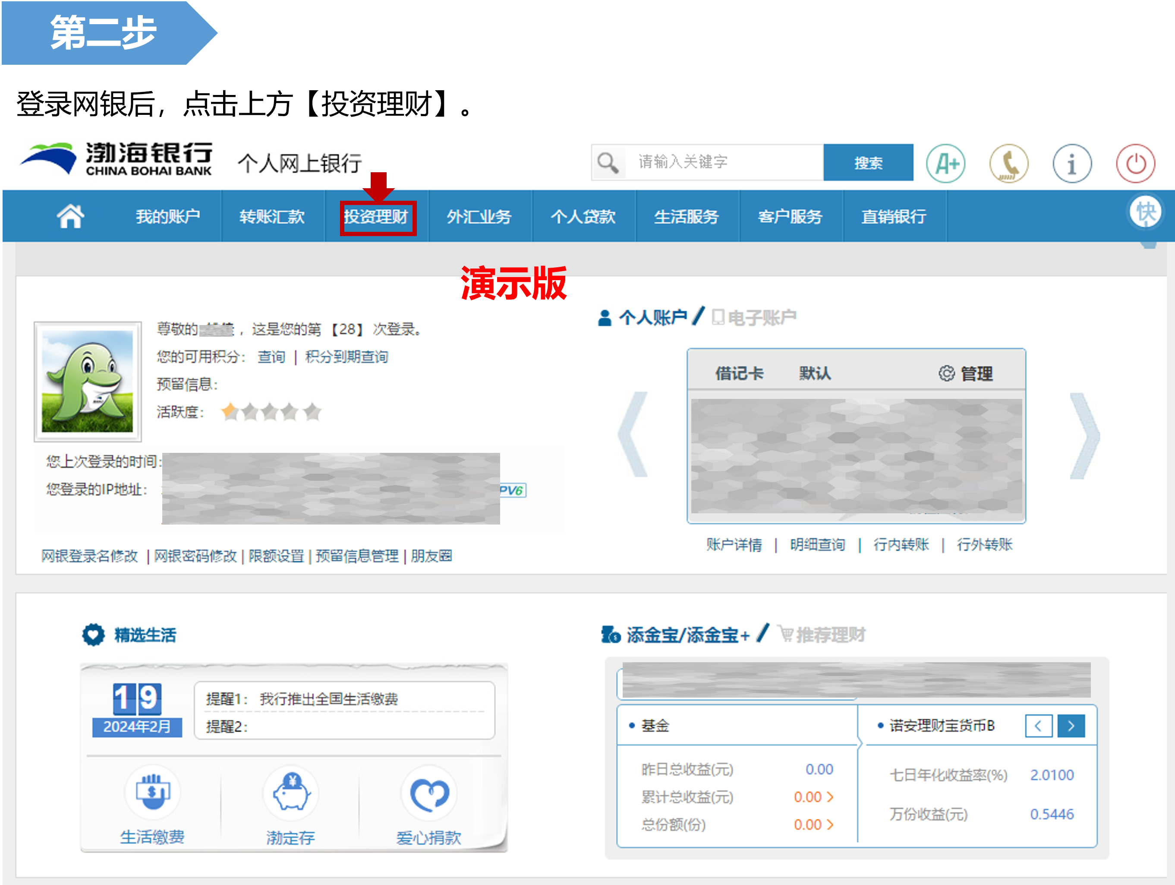Switch to 推荐理财 tab

coord(822,635)
